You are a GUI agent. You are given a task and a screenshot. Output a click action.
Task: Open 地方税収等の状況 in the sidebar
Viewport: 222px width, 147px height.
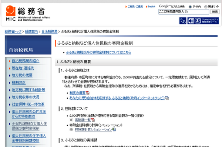tap(26, 97)
